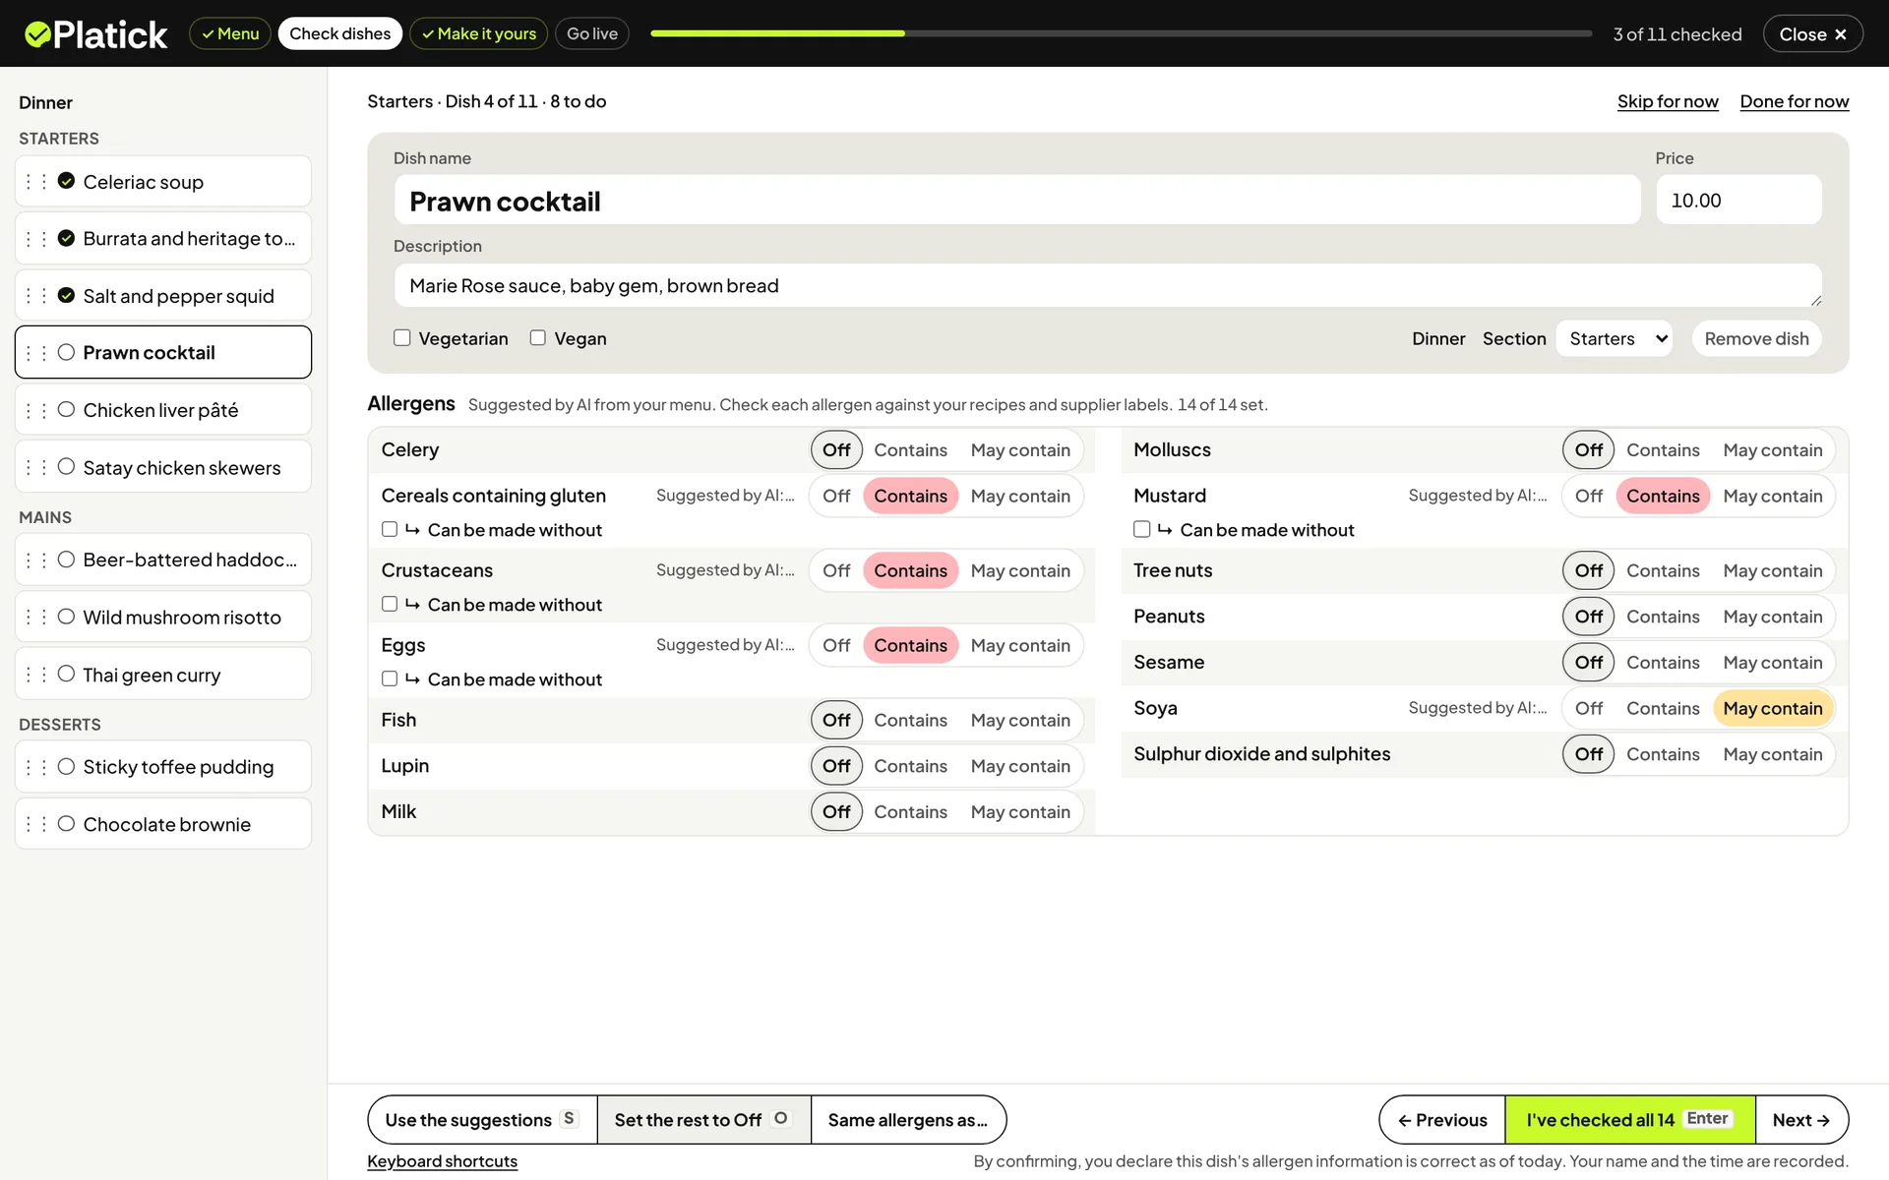This screenshot has width=1889, height=1180.
Task: Open the Keyboard shortcuts link
Action: [442, 1161]
